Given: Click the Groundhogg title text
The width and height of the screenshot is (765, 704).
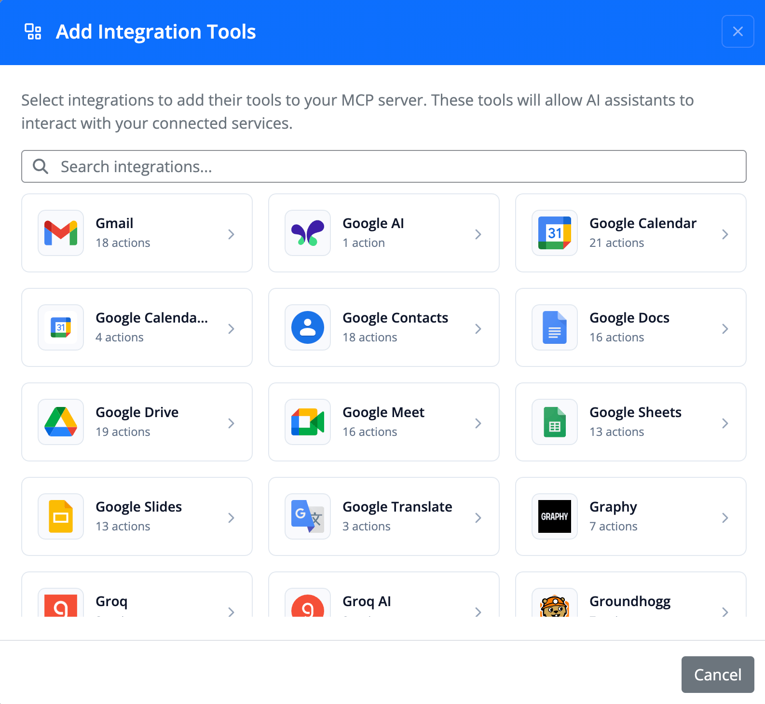Looking at the screenshot, I should [x=630, y=601].
